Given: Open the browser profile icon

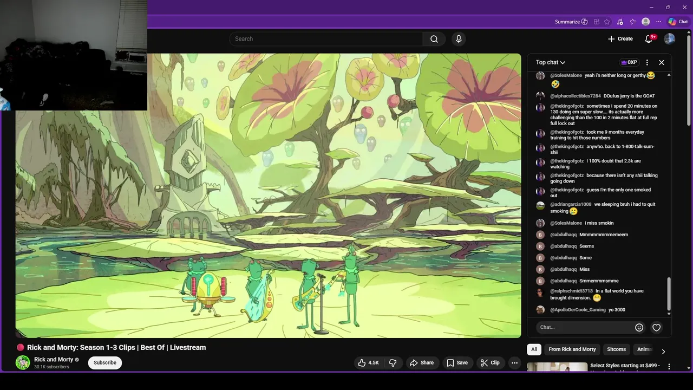Looking at the screenshot, I should coord(645,22).
